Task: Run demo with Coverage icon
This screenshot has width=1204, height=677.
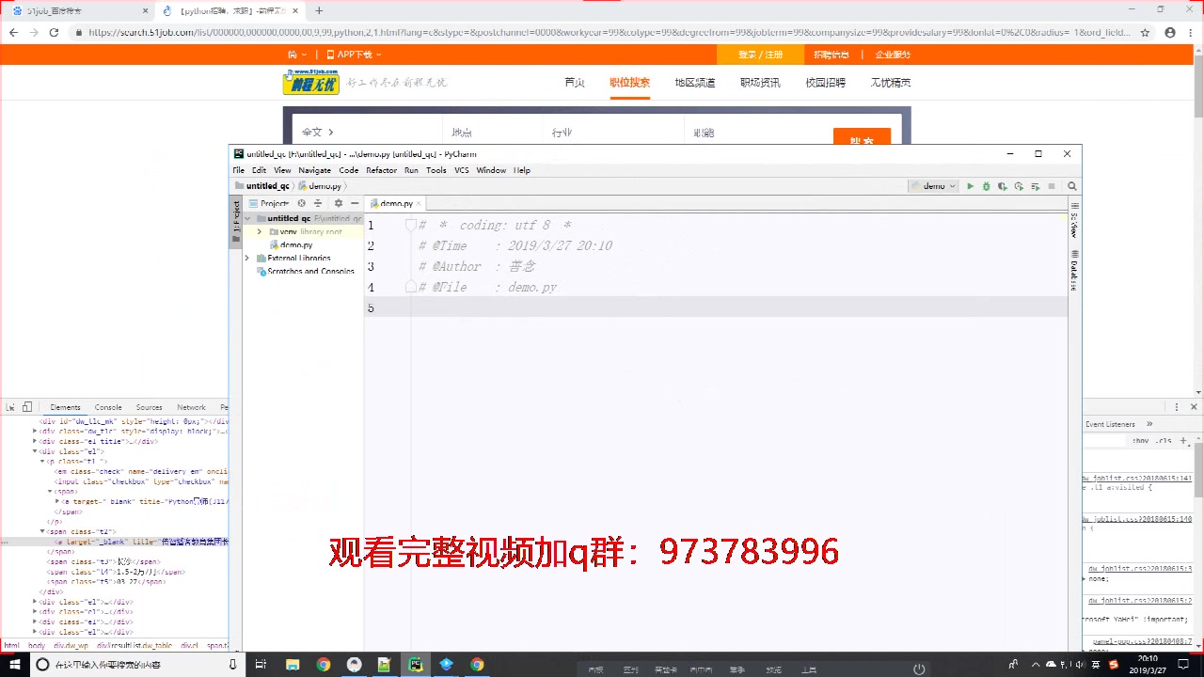Action: tap(1003, 185)
